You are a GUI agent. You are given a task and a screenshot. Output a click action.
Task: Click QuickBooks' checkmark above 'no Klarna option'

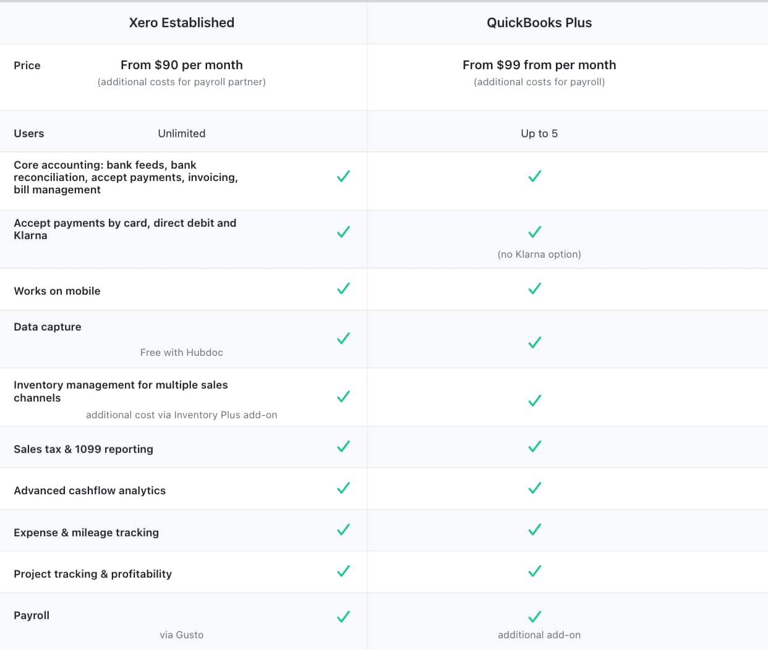[x=535, y=232]
